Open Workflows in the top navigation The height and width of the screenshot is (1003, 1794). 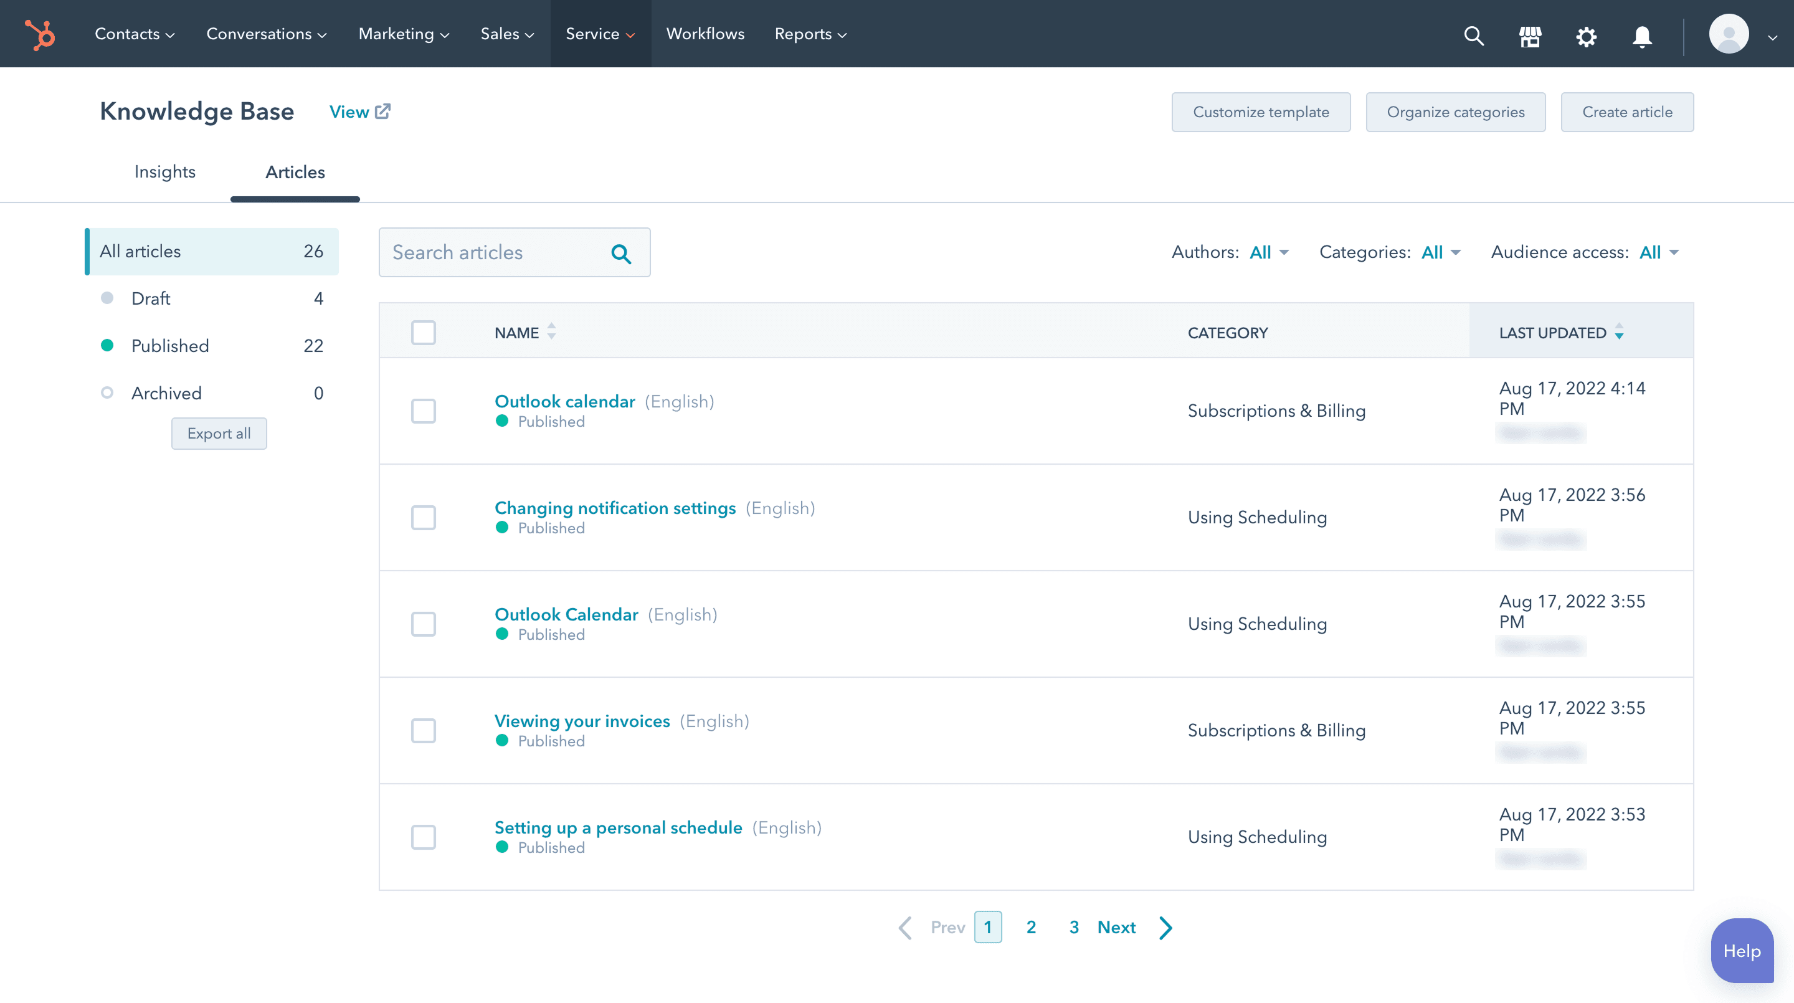(x=705, y=34)
